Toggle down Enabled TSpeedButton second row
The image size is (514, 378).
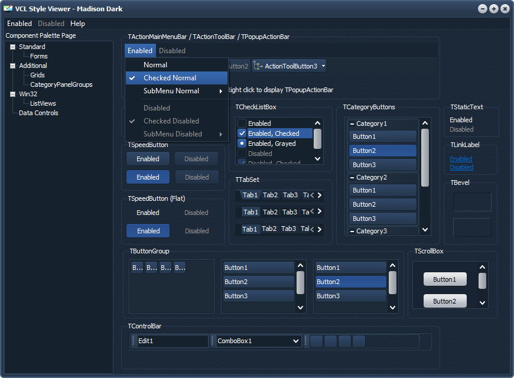tap(148, 177)
